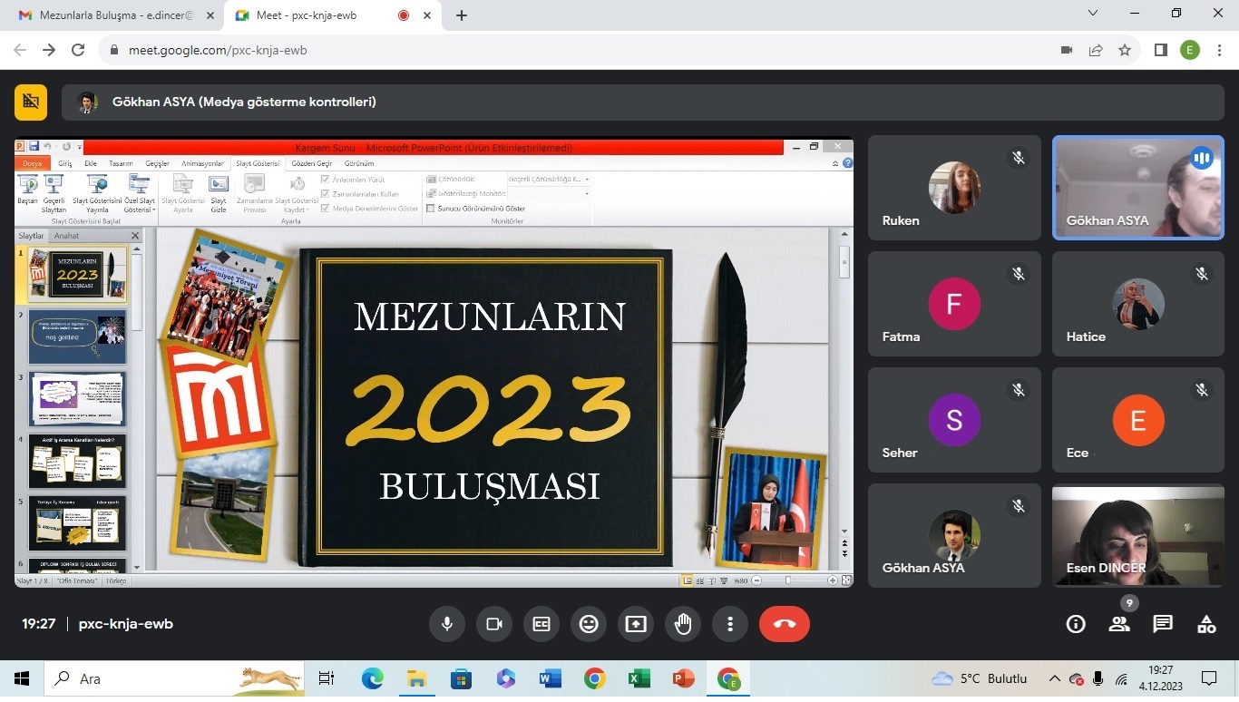
Task: Expand the system tray hidden icons
Action: (1054, 678)
